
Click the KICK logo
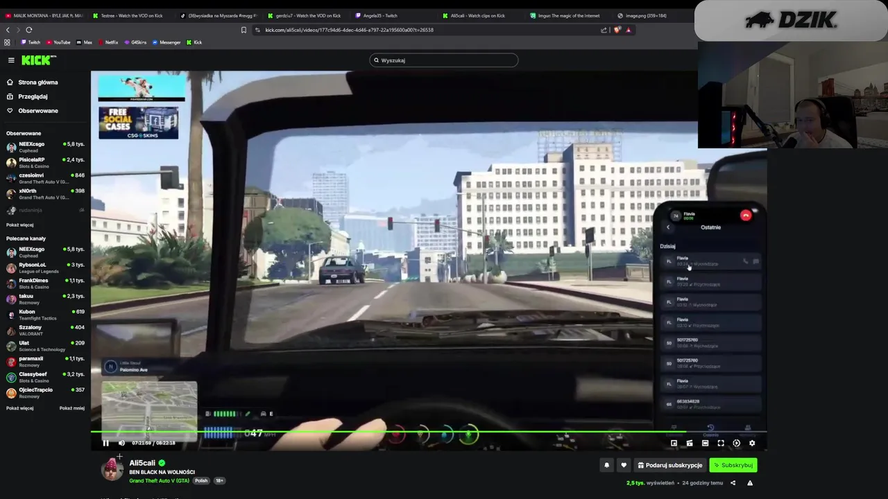pos(37,60)
